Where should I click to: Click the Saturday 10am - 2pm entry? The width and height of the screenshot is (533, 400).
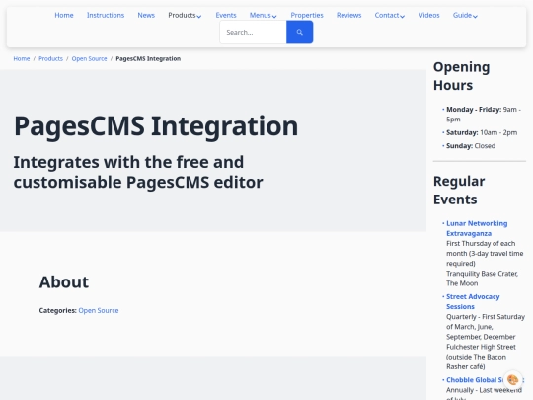click(x=482, y=132)
